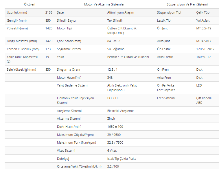Click the Motor Ve Aktarma Sistemleri header
Image resolution: width=219 pixels, height=169 pixels.
105,4
